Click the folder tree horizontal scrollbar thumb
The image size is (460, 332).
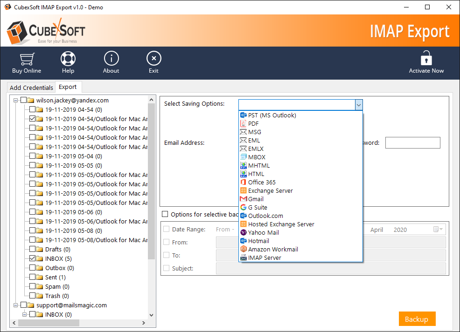coord(49,323)
